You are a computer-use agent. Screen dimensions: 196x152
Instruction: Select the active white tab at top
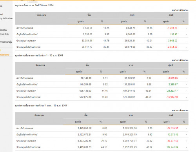22,1
